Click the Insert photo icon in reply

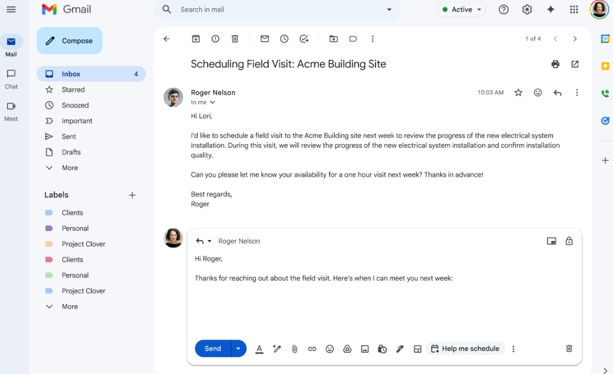pyautogui.click(x=365, y=349)
